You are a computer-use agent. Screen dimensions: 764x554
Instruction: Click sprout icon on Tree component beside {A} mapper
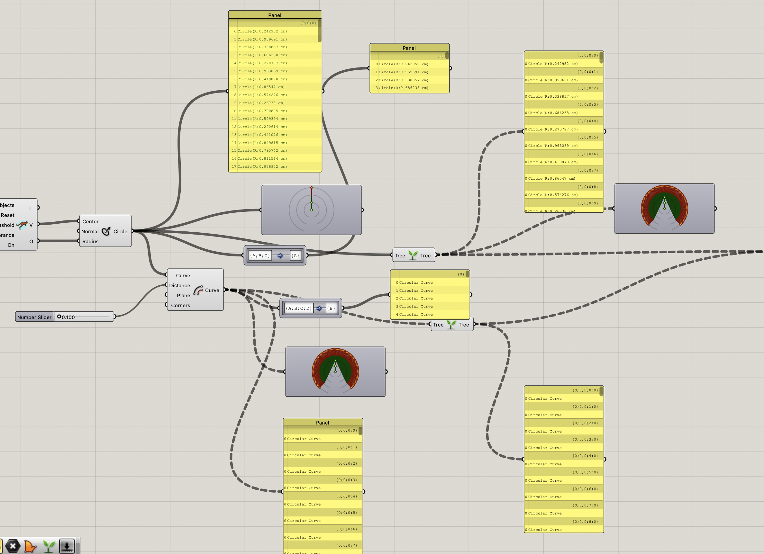click(x=413, y=255)
